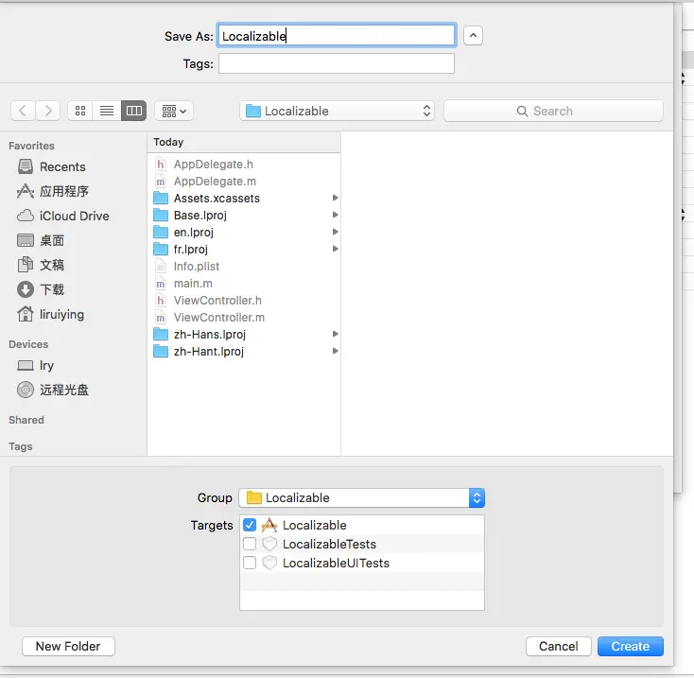
Task: Select the lry device in sidebar
Action: coord(35,365)
